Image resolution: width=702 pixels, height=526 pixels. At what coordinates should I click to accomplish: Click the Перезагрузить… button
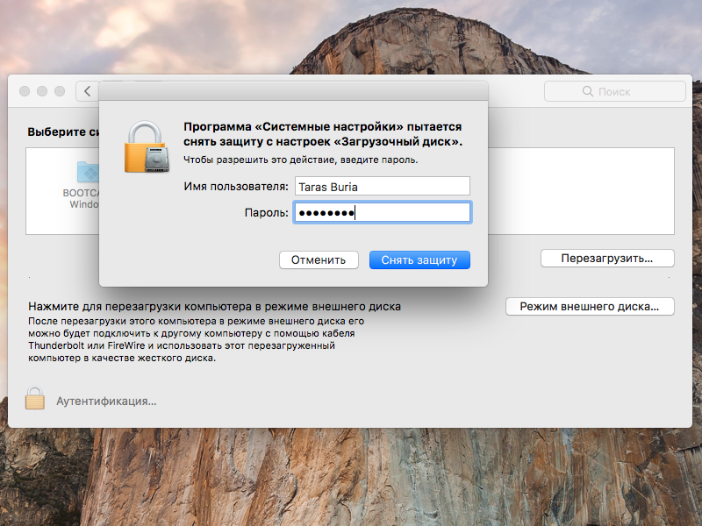(607, 259)
